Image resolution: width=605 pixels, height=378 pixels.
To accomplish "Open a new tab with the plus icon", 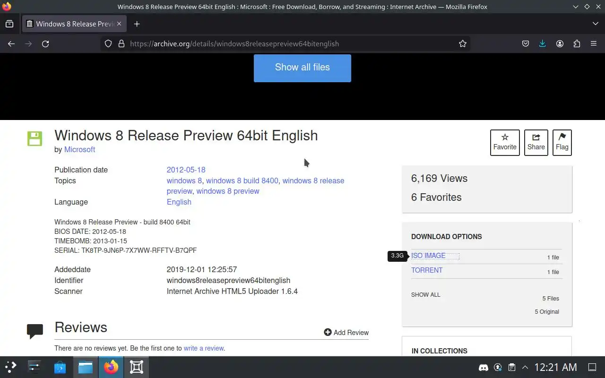I will 137,24.
